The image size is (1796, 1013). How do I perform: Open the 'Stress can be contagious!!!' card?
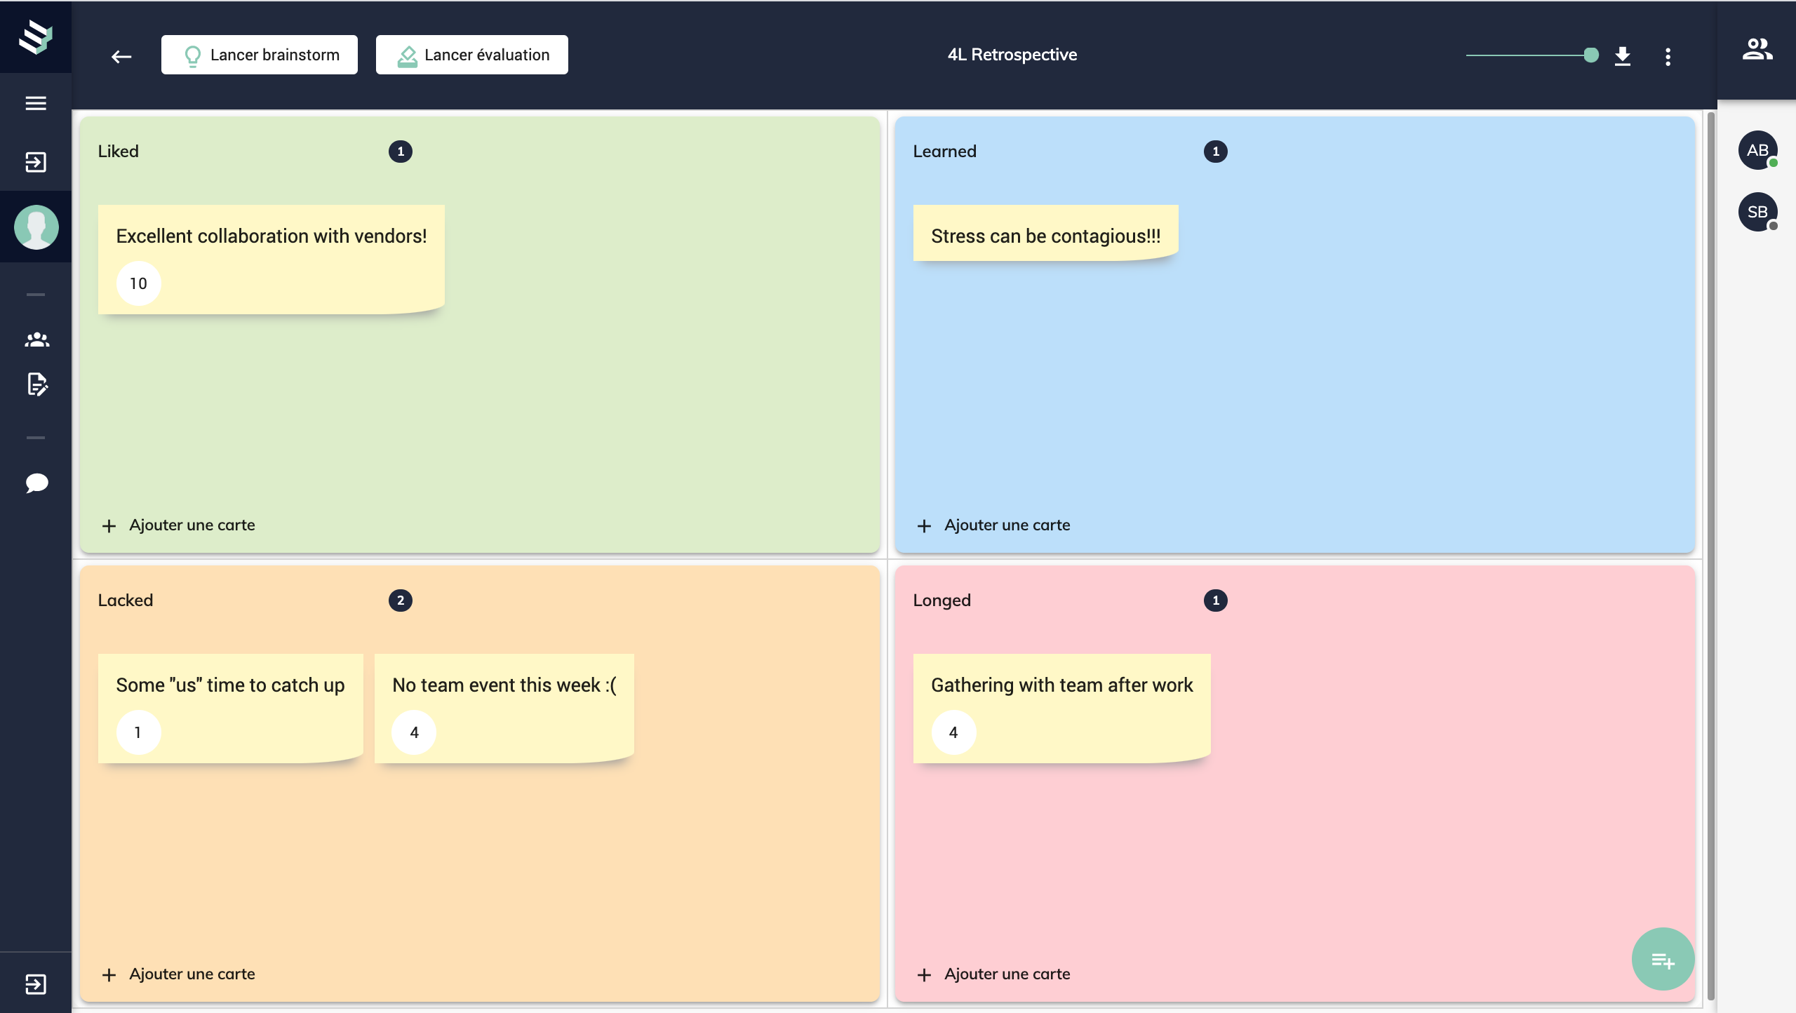pyautogui.click(x=1045, y=233)
